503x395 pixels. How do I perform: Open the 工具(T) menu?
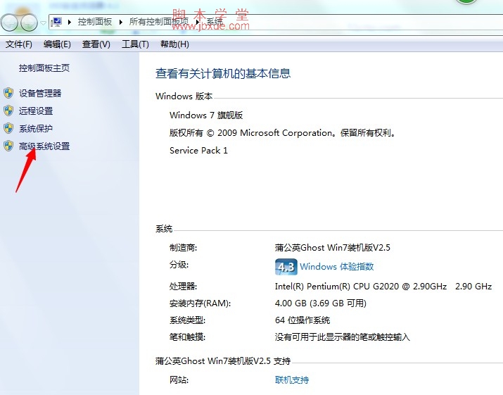point(135,44)
